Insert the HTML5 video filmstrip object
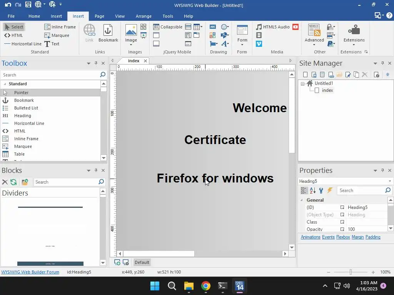 pos(259,35)
